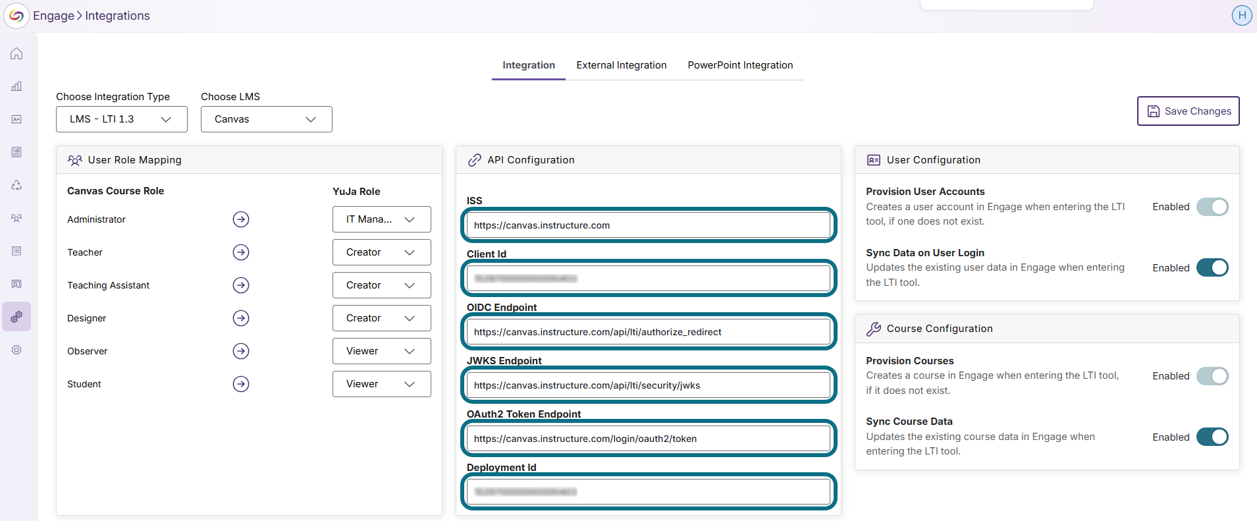
Task: Toggle the Sync Data on User Login switch
Action: pyautogui.click(x=1212, y=267)
